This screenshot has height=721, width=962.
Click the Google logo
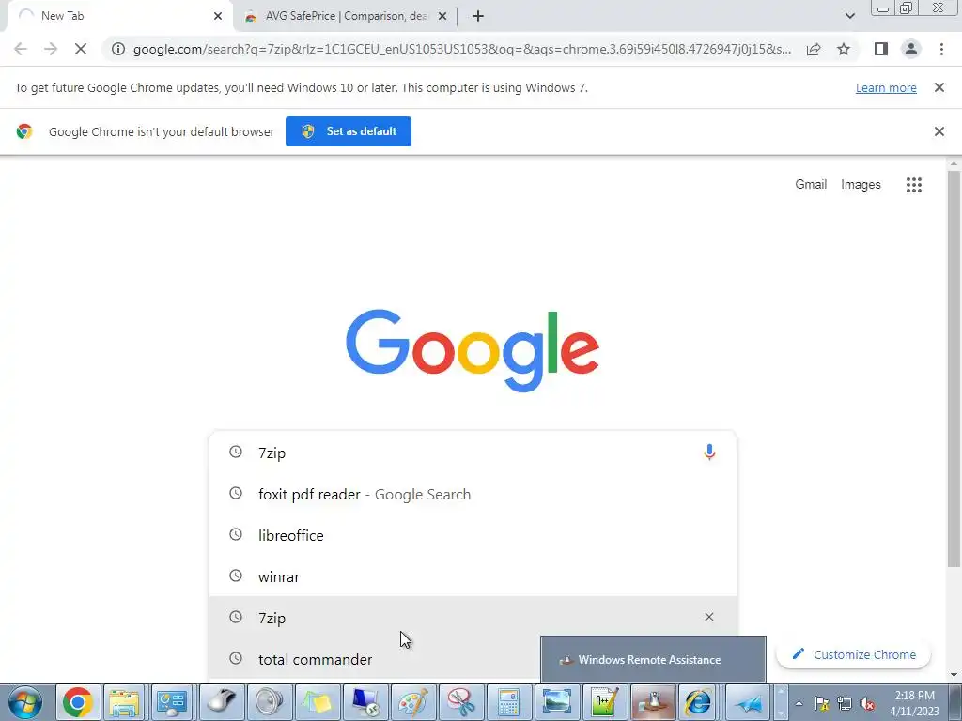click(473, 350)
